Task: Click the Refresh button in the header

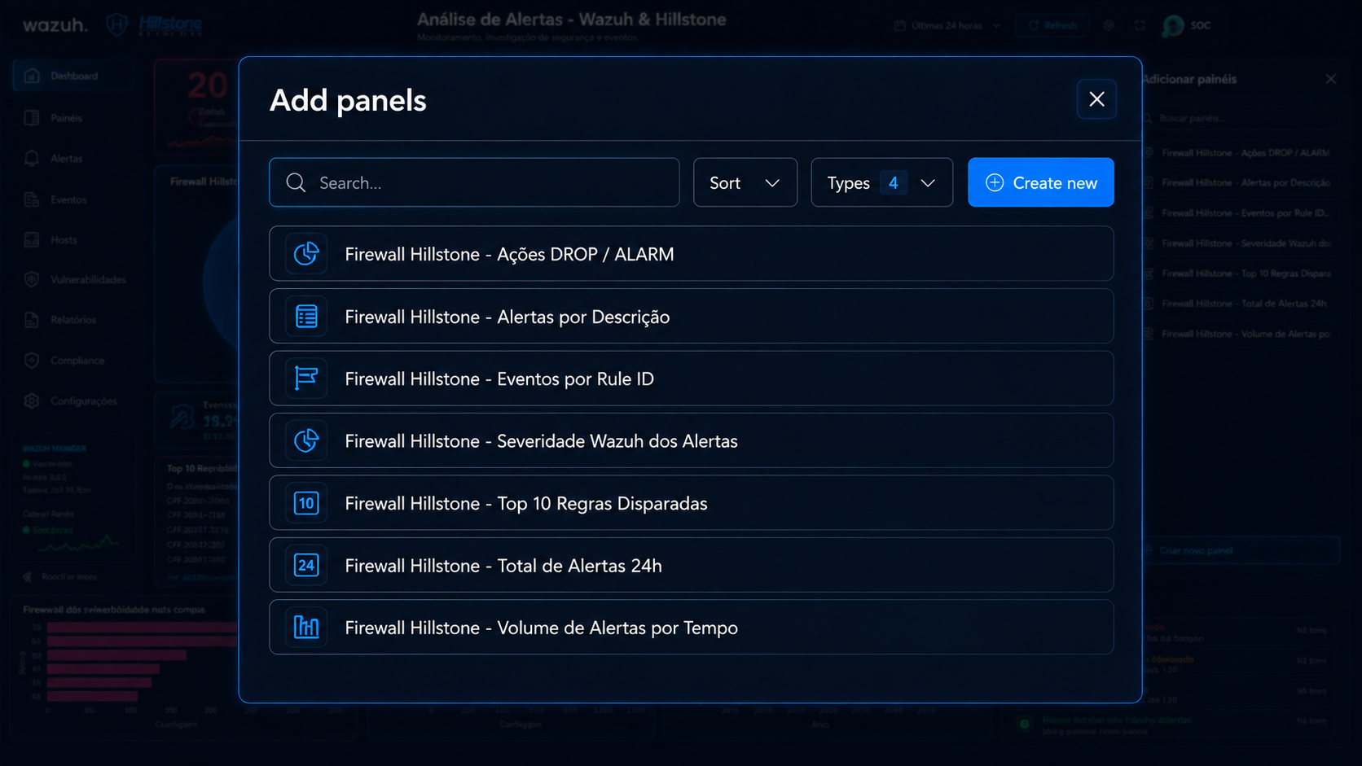Action: coord(1052,25)
